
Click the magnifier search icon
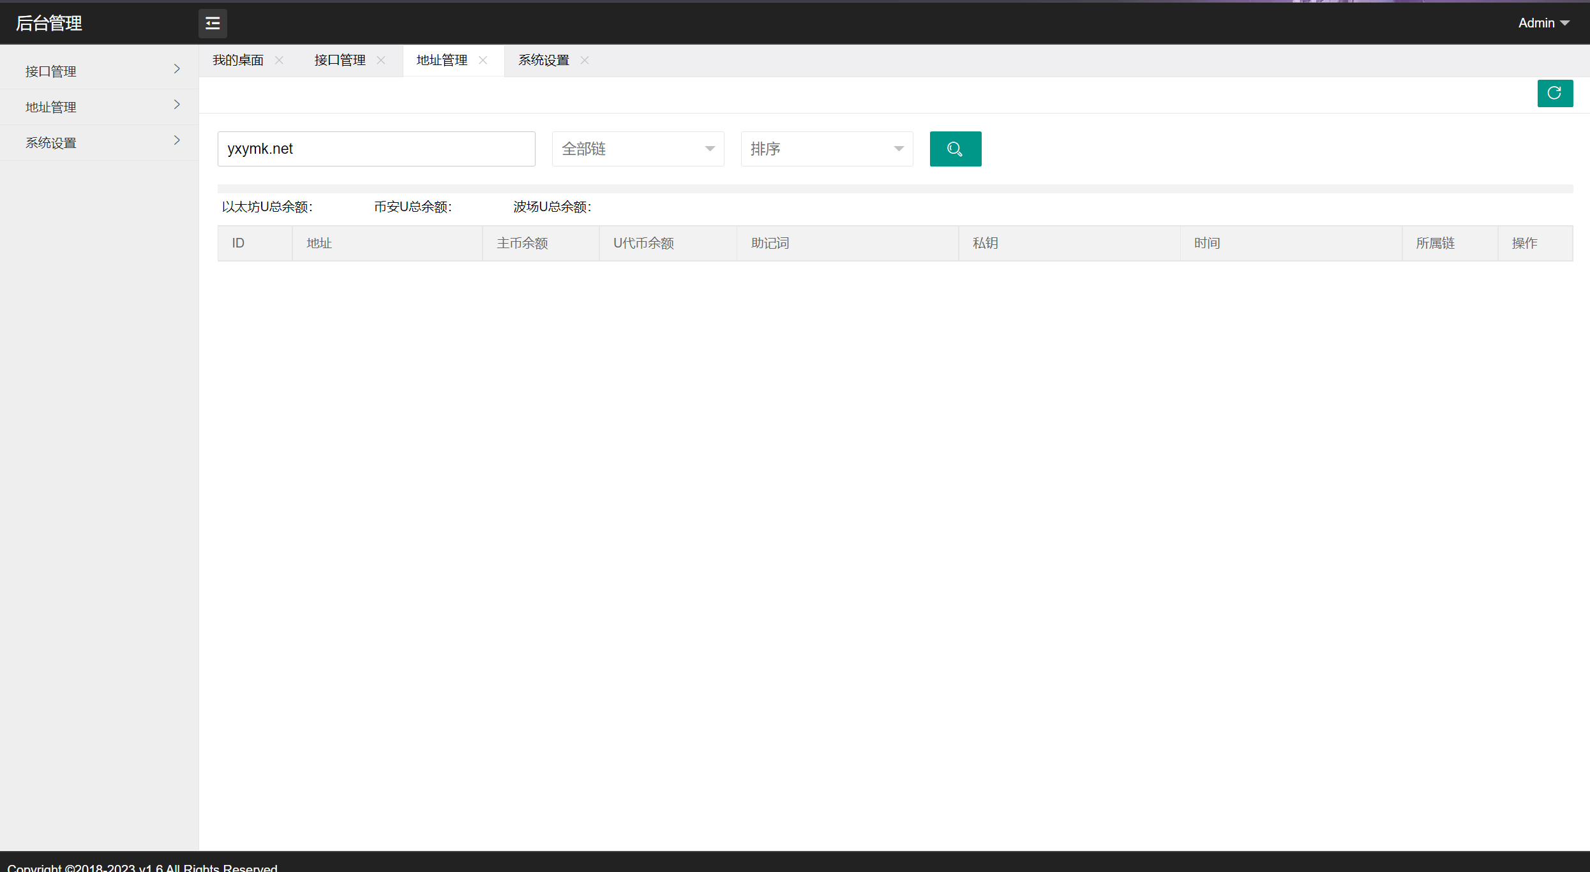[955, 149]
